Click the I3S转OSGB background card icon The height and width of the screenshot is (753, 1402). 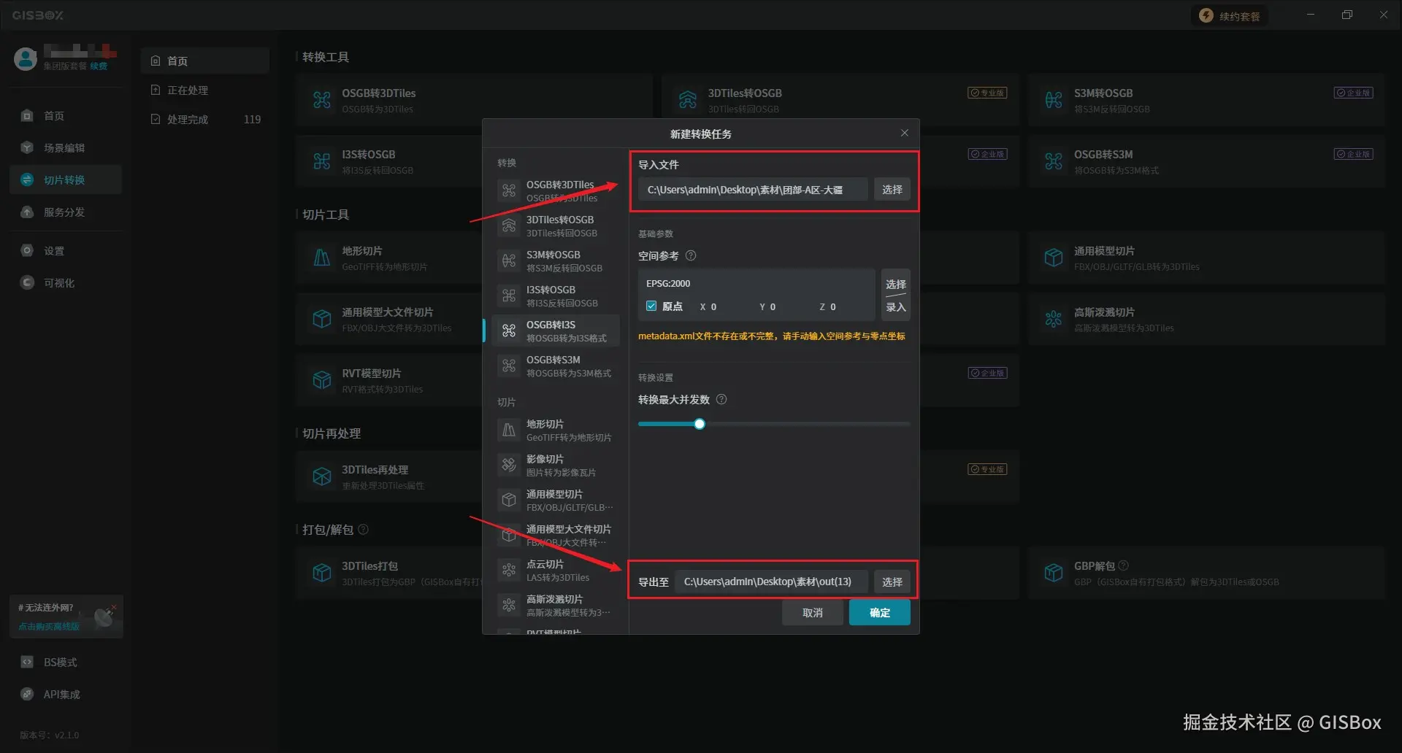[x=322, y=161]
